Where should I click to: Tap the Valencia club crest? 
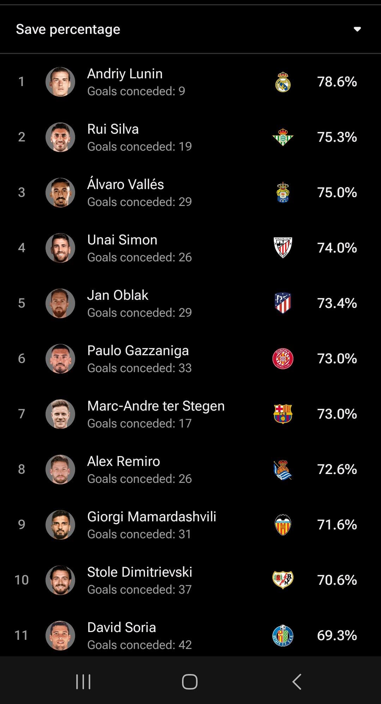(283, 525)
